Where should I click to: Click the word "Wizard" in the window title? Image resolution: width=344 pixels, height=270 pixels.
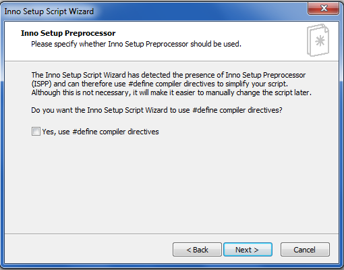pos(81,11)
